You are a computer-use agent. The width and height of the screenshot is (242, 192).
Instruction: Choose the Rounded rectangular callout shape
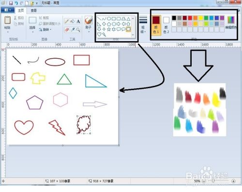pos(119,29)
